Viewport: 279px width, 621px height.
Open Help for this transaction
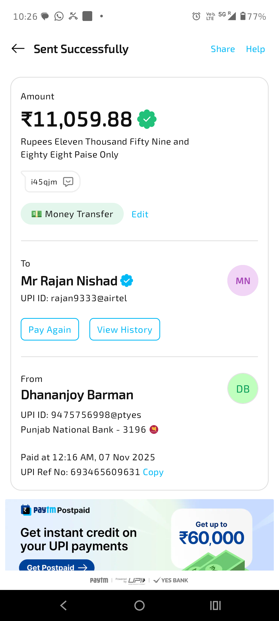(x=255, y=49)
